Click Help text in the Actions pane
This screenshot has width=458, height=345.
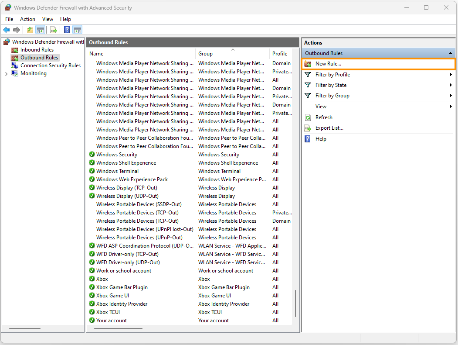click(321, 139)
